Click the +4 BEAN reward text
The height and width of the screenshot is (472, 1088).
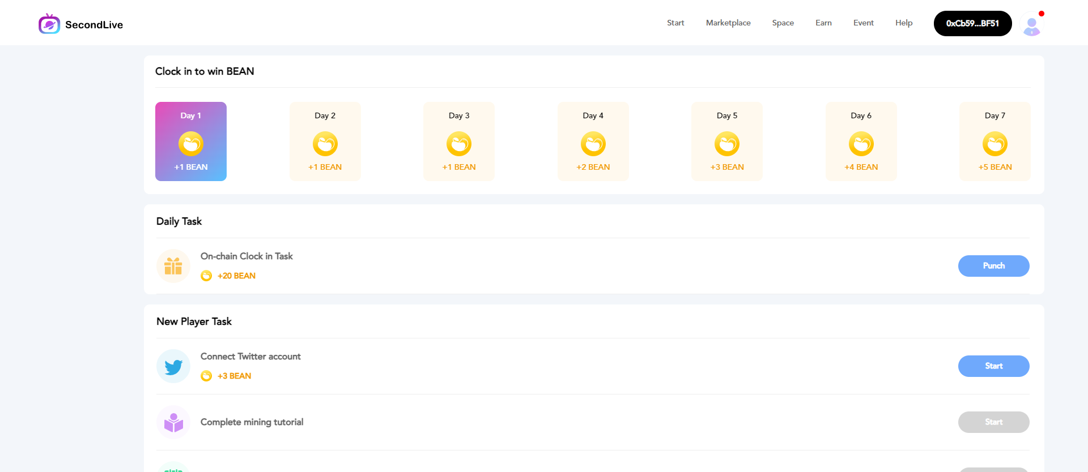[x=861, y=167]
